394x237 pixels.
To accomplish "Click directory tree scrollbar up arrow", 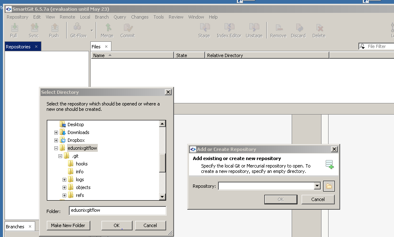I will (x=162, y=124).
